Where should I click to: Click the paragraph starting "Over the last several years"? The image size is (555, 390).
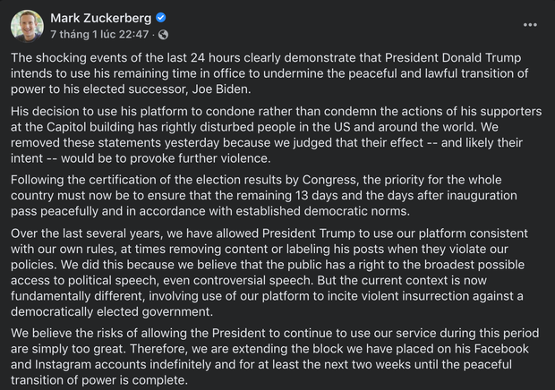pyautogui.click(x=269, y=270)
